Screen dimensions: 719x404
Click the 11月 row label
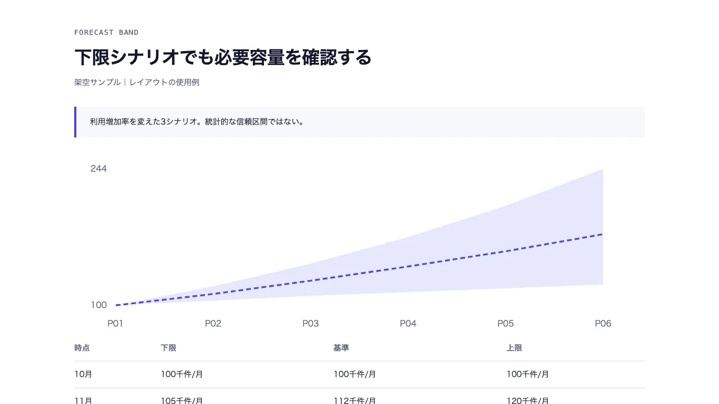pos(83,400)
